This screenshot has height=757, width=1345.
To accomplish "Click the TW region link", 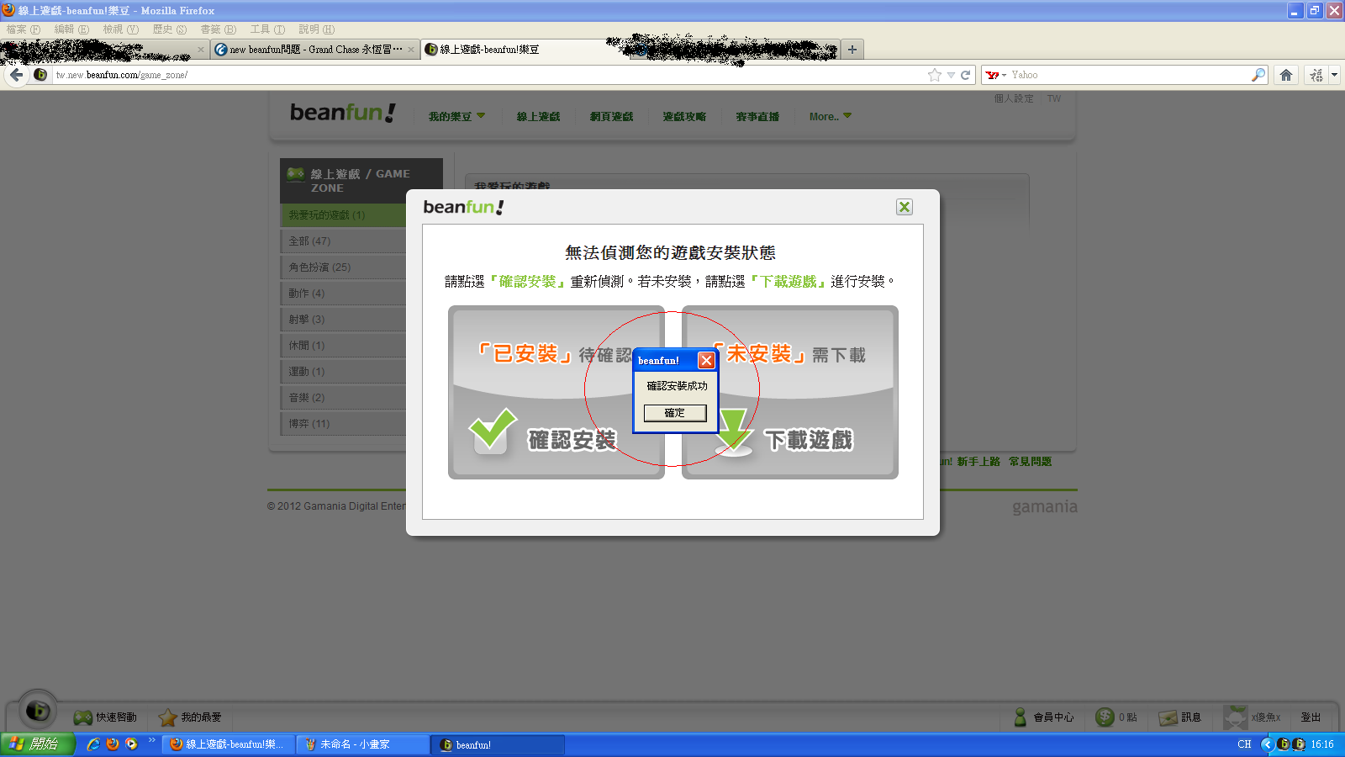I will [x=1054, y=98].
